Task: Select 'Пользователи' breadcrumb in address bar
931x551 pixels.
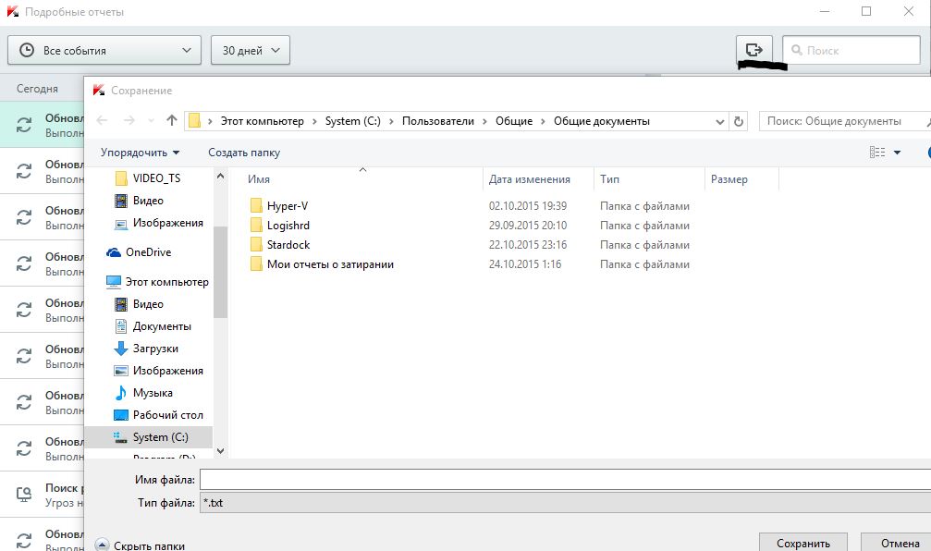Action: click(438, 121)
